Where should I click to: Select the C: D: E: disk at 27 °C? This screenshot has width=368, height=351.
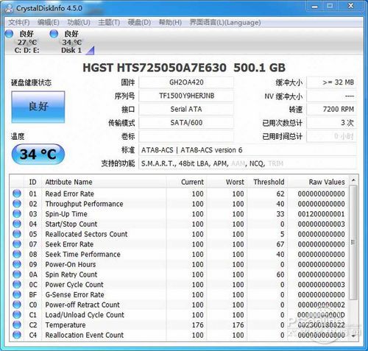tap(26, 42)
